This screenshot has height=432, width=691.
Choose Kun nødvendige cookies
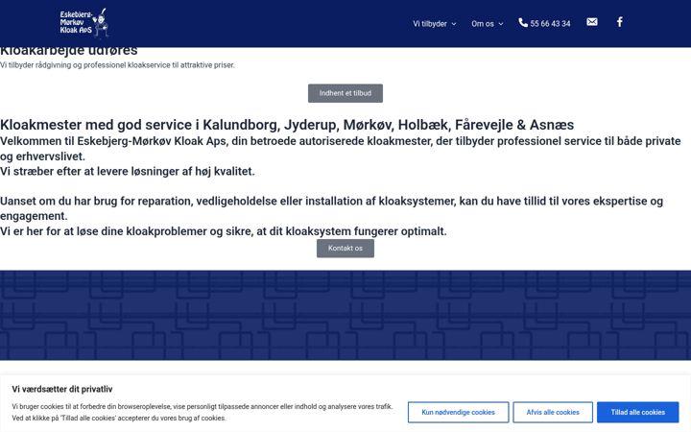(x=459, y=412)
